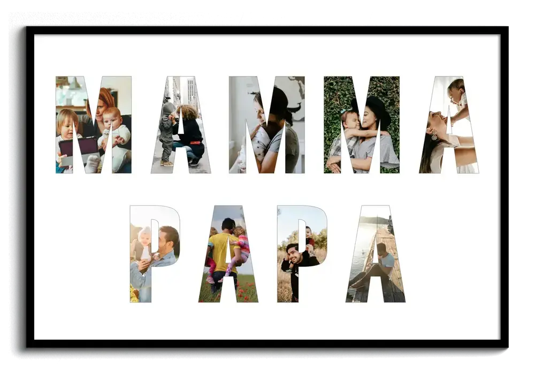535x374 pixels.
Task: Select the third M with ivy background
Action: pyautogui.click(x=362, y=125)
